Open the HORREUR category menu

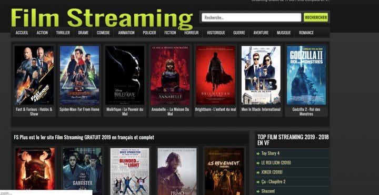point(191,33)
